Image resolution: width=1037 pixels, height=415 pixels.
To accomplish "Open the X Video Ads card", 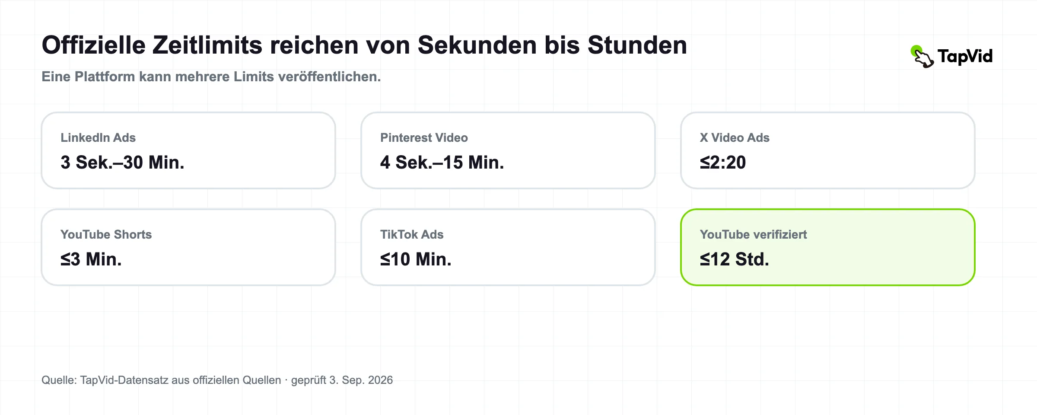I will (x=828, y=150).
